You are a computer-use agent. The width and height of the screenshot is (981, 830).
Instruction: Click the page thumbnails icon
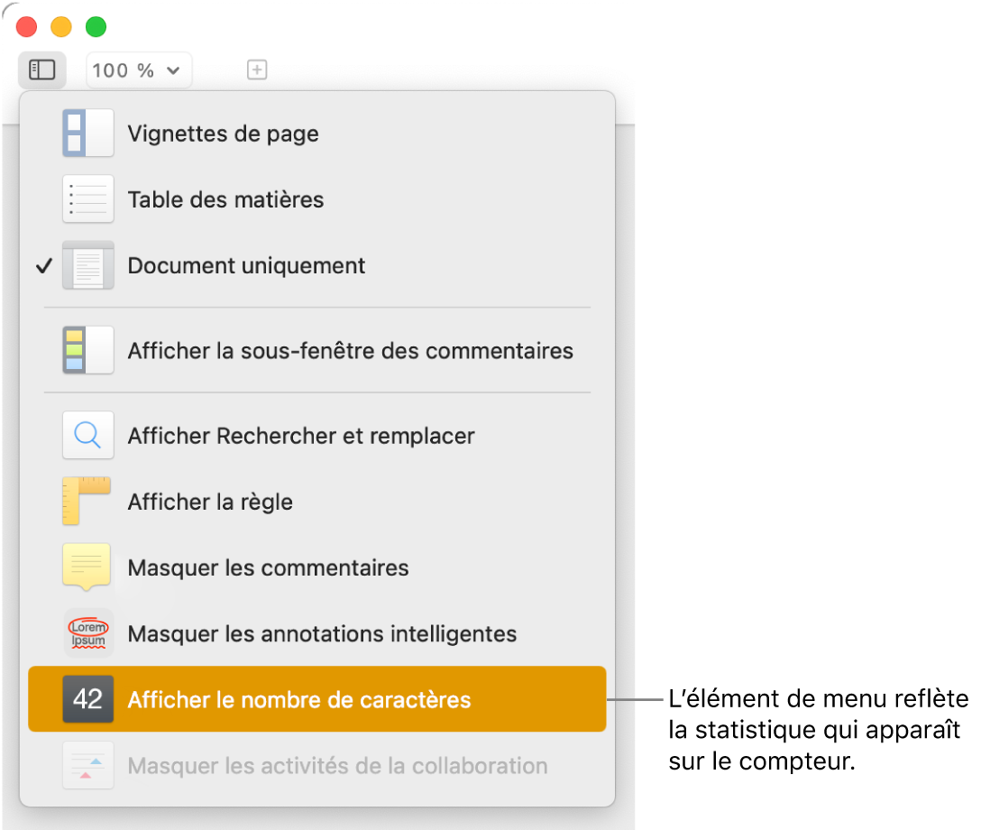pyautogui.click(x=87, y=133)
